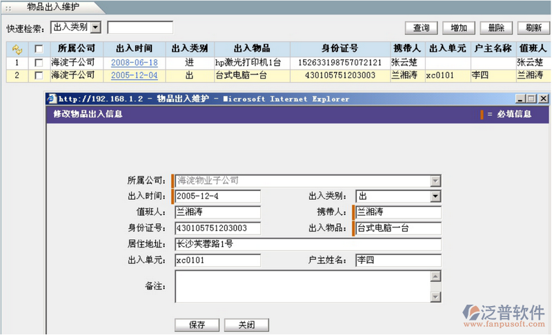Click the 携带人 column header
Viewport: 552px width, 335px height.
pos(407,48)
